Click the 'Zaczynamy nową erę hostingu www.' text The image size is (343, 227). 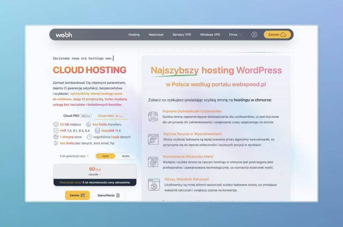(83, 58)
